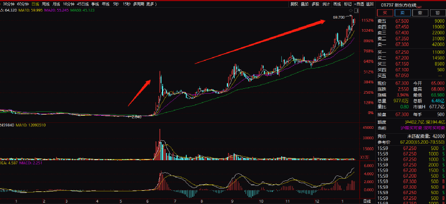This screenshot has width=446, height=204.
Task: Click the 2.640 low price label
Action: pos(137,117)
